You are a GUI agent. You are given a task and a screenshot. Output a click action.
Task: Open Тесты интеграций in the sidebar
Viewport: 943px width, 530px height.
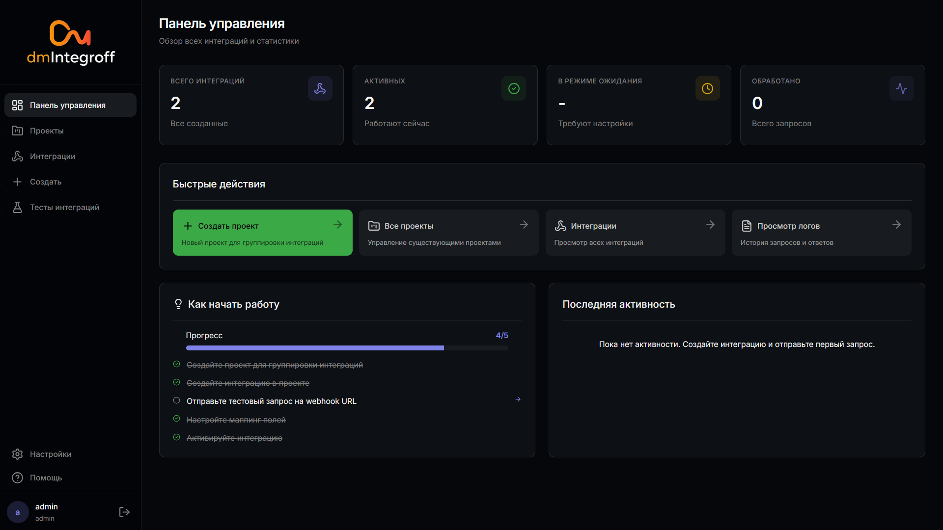coord(64,207)
